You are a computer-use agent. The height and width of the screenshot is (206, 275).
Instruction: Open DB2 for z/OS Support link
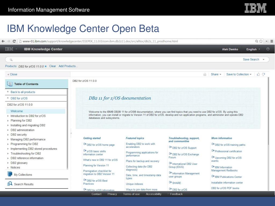coord(184,148)
